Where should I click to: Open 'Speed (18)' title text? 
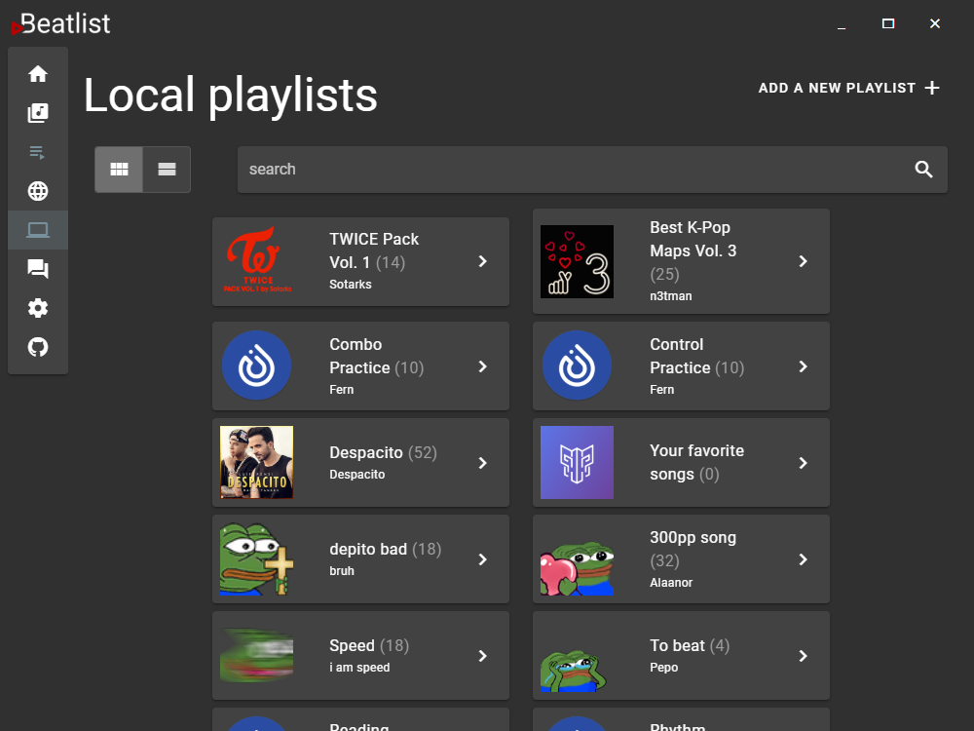click(x=369, y=645)
